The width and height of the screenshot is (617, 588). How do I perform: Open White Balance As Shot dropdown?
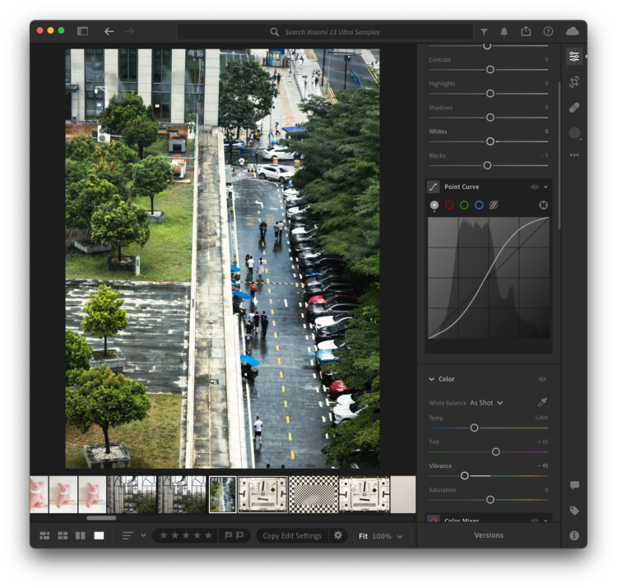click(x=486, y=403)
